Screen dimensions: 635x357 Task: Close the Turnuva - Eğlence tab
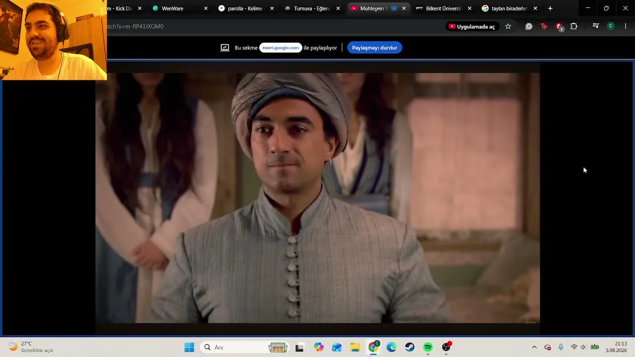[x=338, y=8]
